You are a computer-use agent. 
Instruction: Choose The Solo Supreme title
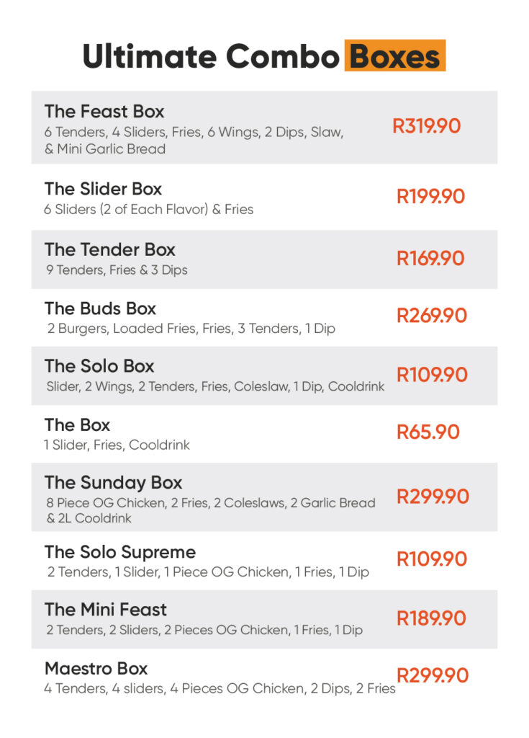tap(119, 552)
